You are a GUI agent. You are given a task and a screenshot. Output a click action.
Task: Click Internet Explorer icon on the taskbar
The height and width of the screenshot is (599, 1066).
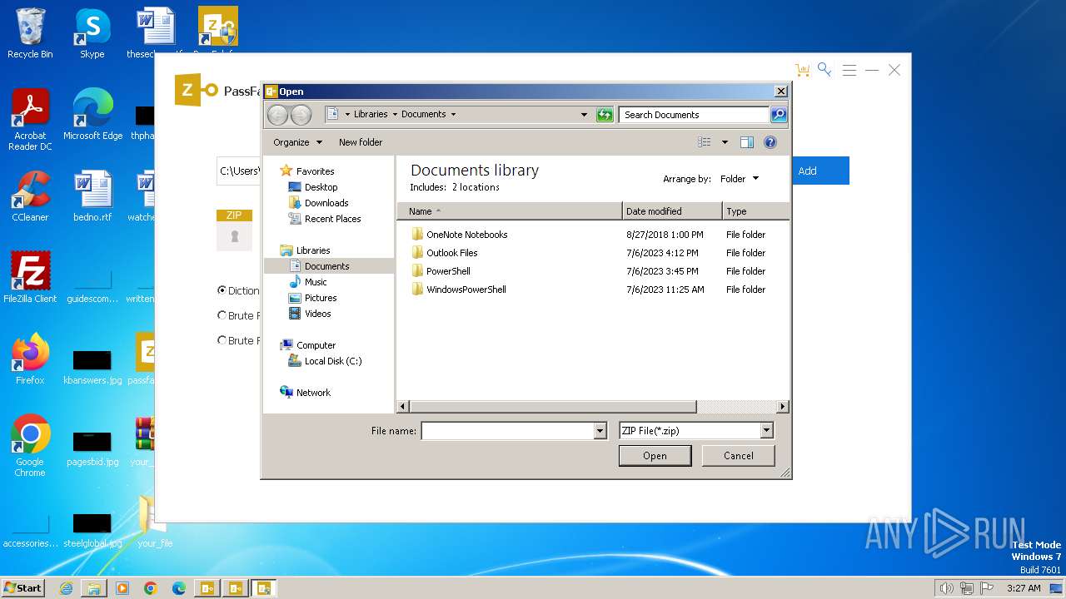66,588
